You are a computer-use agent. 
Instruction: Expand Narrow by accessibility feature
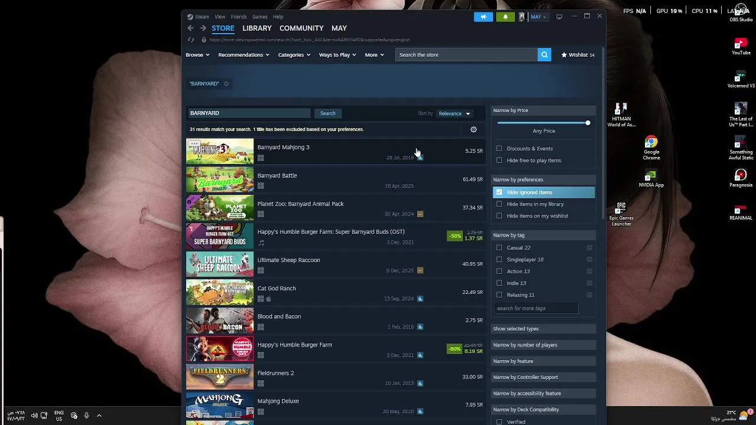point(543,393)
